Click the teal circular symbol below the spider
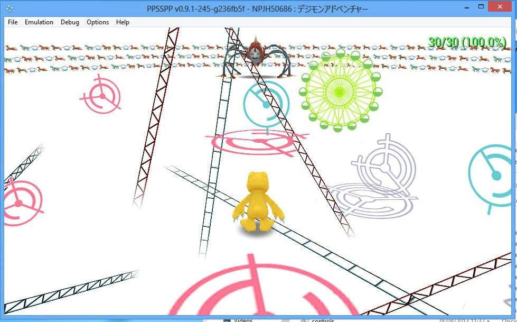 click(266, 104)
